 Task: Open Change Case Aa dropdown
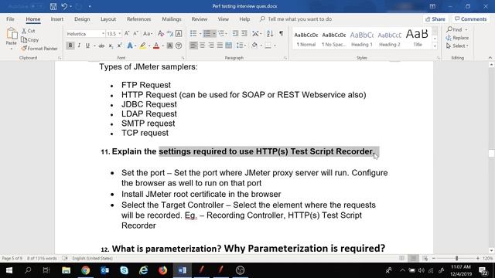tap(148, 34)
